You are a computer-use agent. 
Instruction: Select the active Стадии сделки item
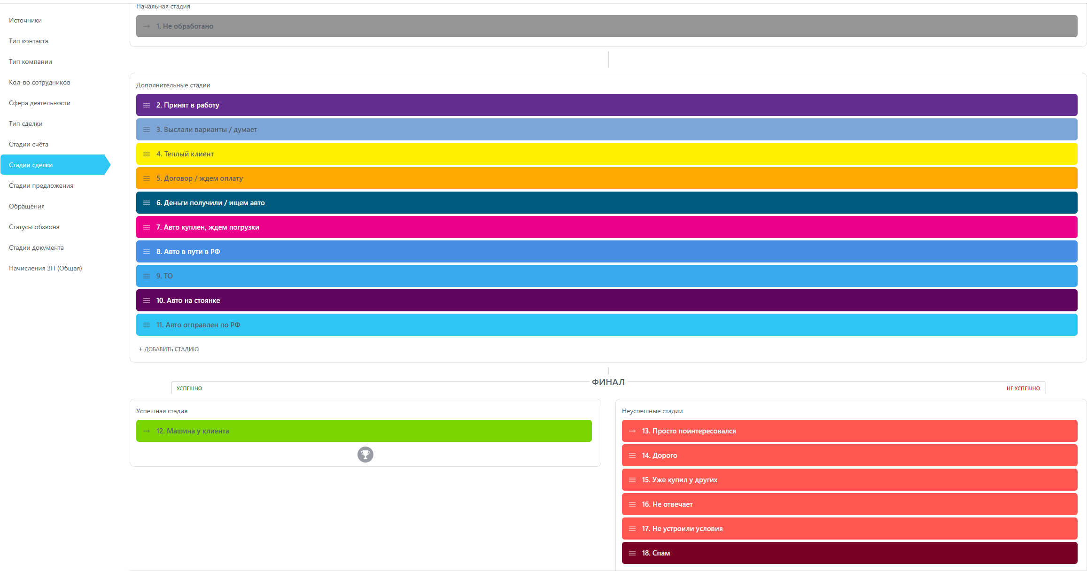click(x=55, y=165)
